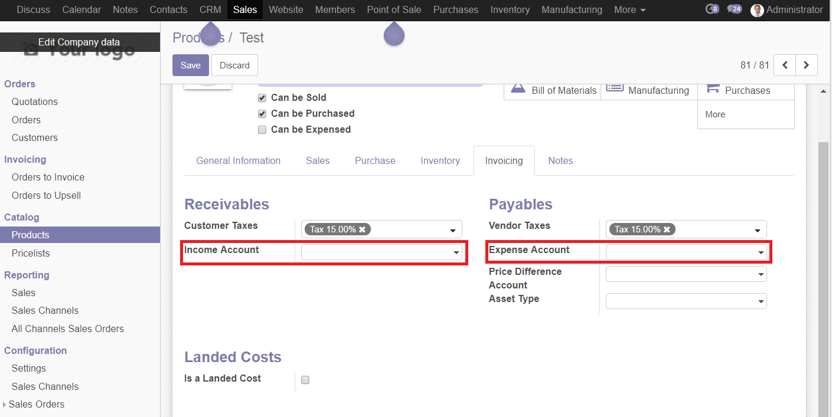Open the Bill of Materials smart button icon
The height and width of the screenshot is (417, 832).
coord(518,88)
